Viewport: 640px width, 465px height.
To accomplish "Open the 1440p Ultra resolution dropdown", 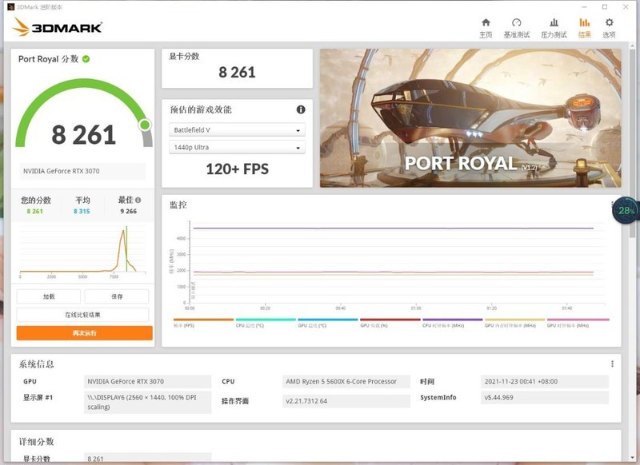I will tap(237, 147).
